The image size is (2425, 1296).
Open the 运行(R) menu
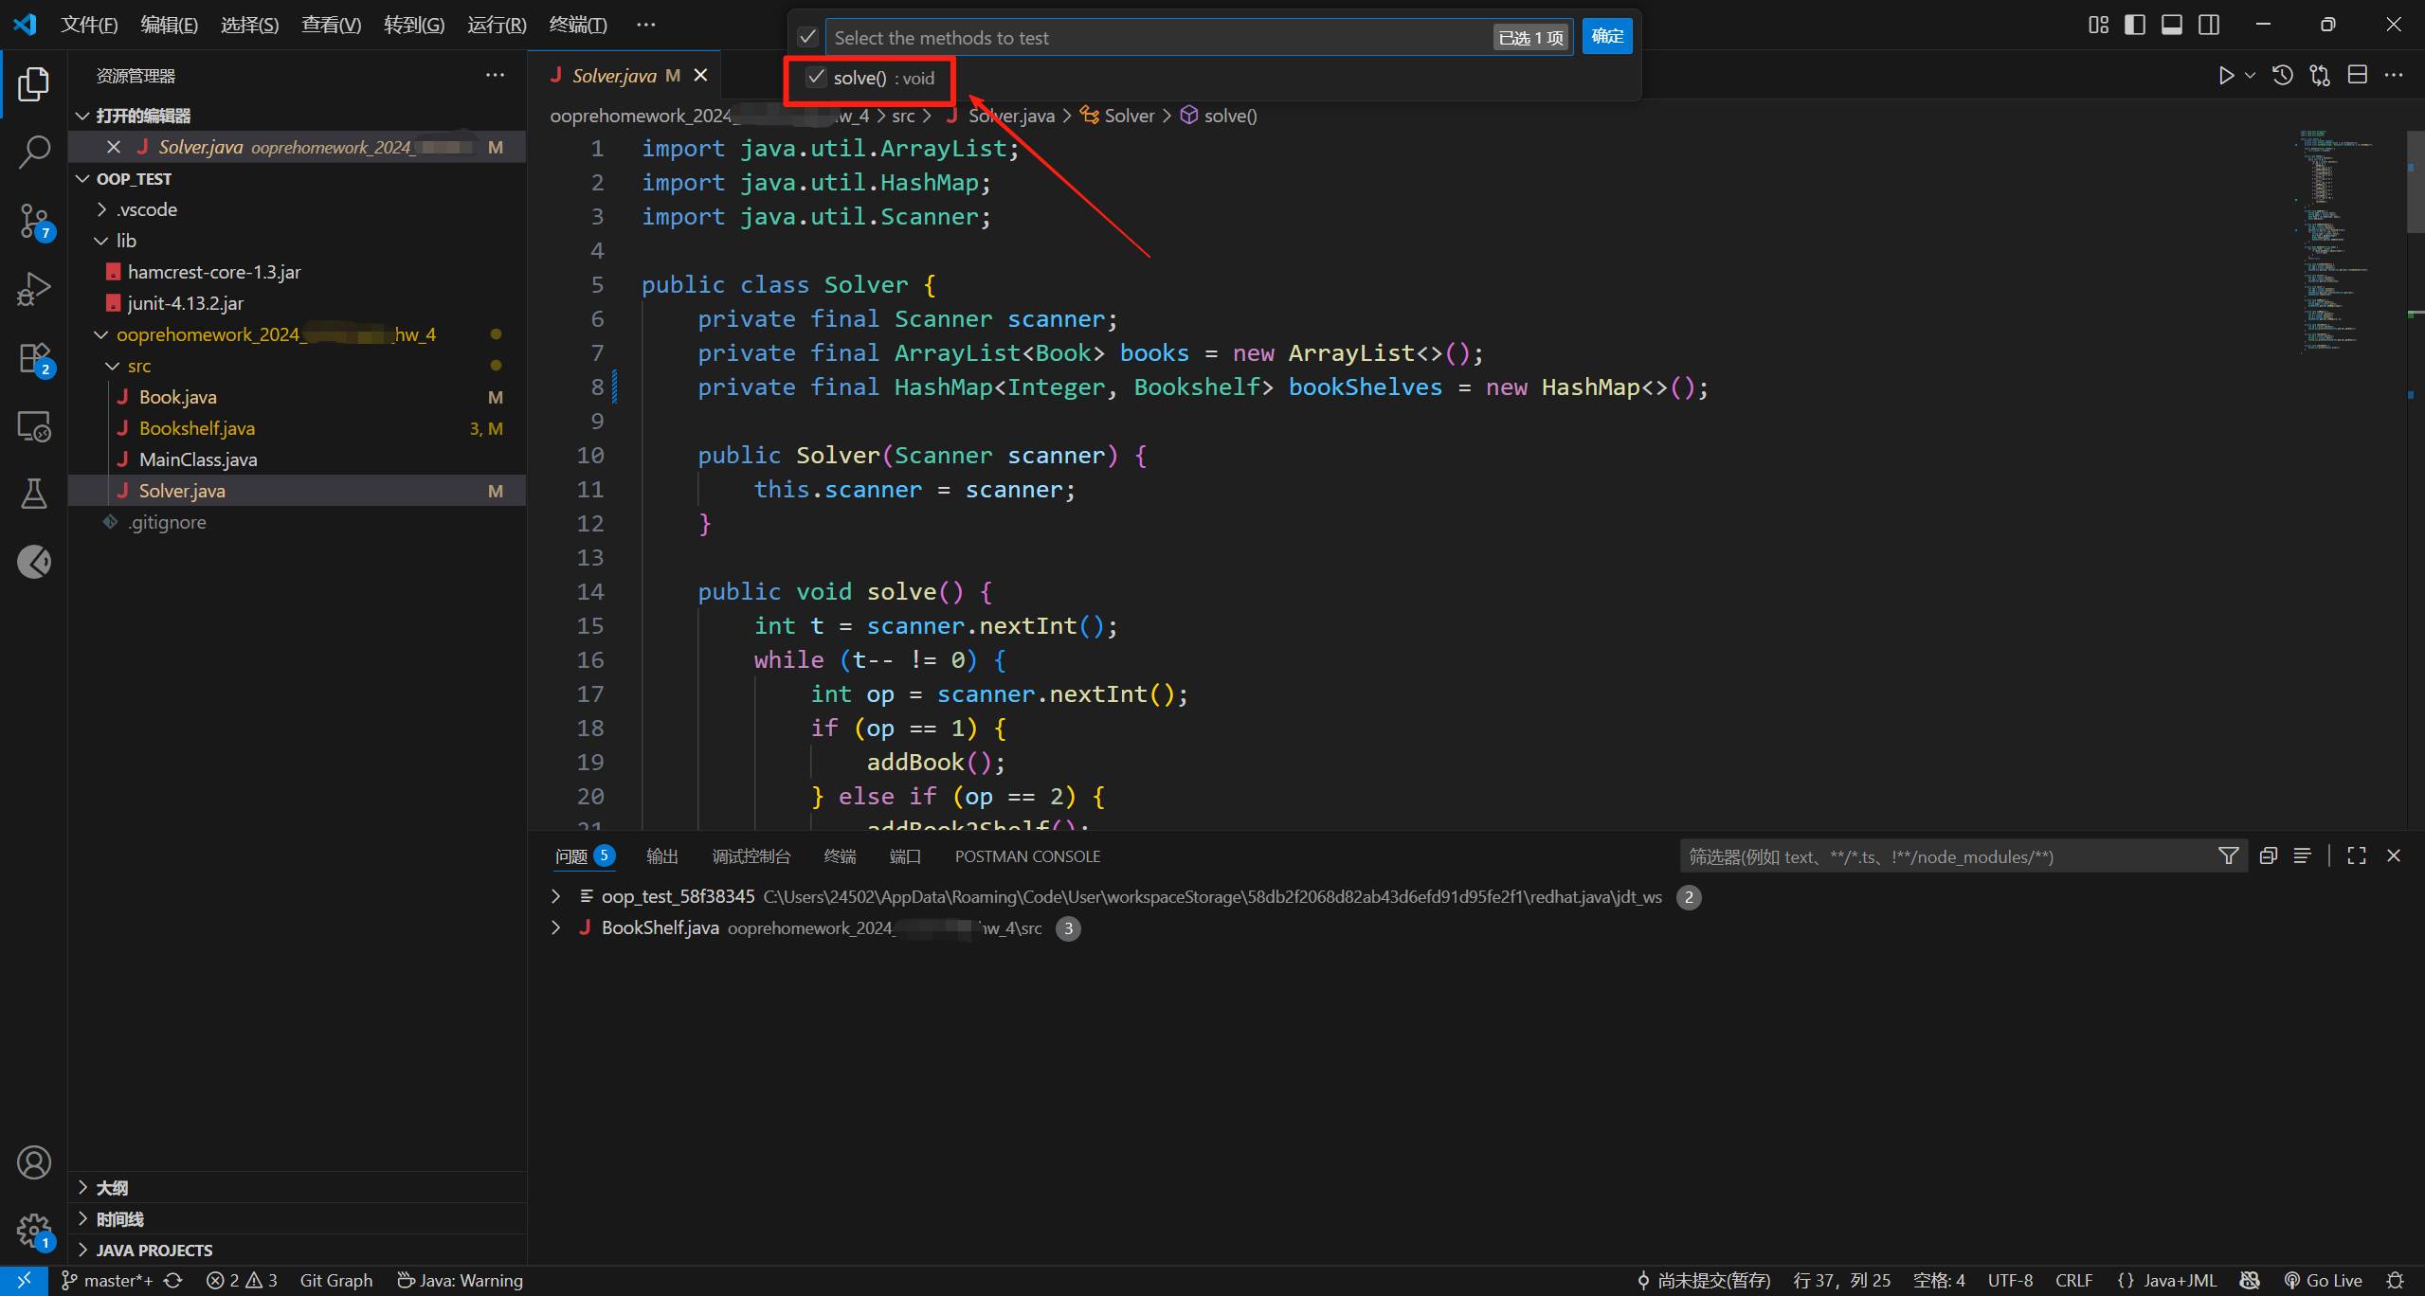point(497,25)
